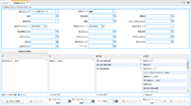This screenshot has width=191, height=106.
Task: Click the 転記日付(From) date input field
Action: point(37,26)
